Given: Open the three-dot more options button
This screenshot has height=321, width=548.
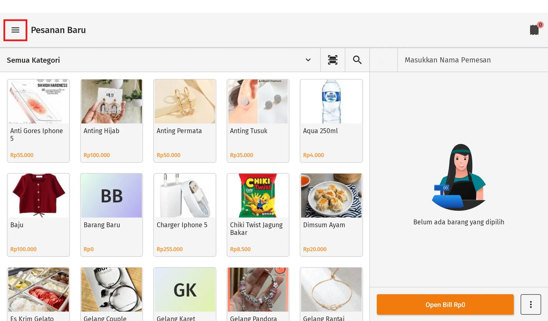Looking at the screenshot, I should (x=531, y=304).
